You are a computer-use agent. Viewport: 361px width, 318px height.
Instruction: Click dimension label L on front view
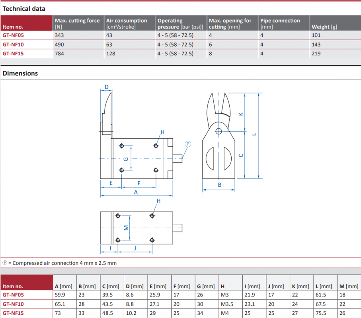pos(254,134)
